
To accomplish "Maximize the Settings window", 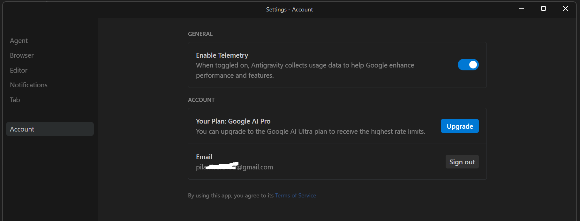I will [543, 9].
